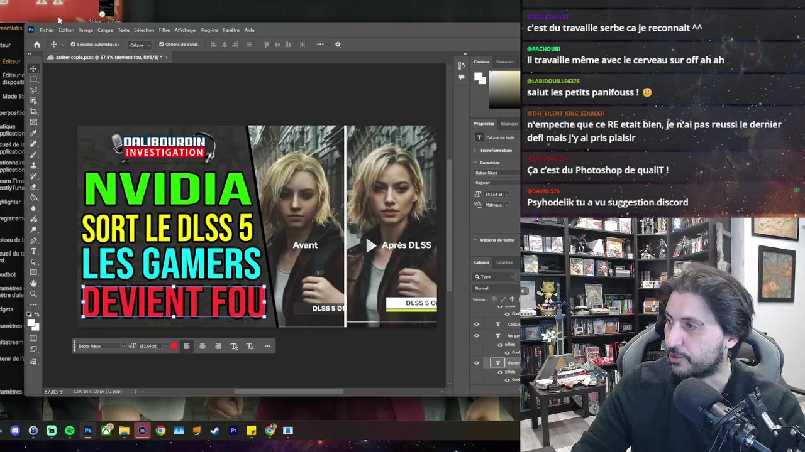Open more options ellipsis in contextual bar
The height and width of the screenshot is (452, 805).
click(x=267, y=346)
